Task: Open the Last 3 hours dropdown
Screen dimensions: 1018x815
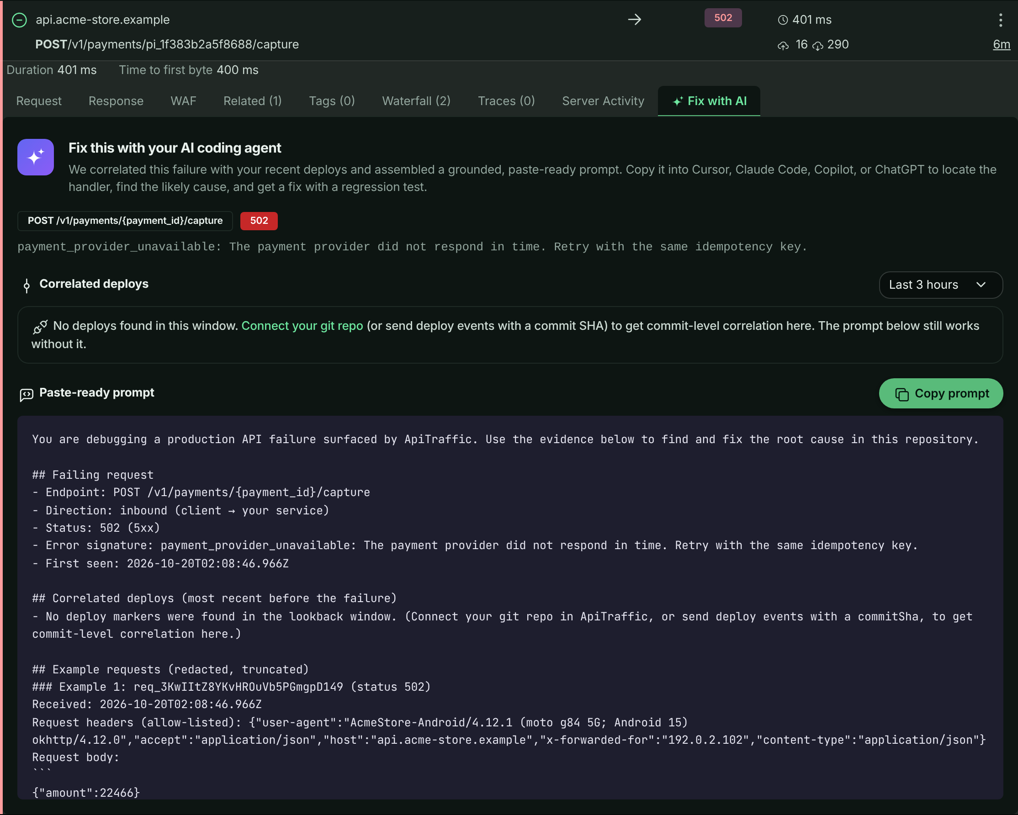Action: 941,285
